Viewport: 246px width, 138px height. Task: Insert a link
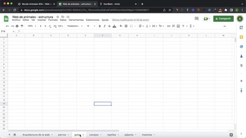point(168,26)
